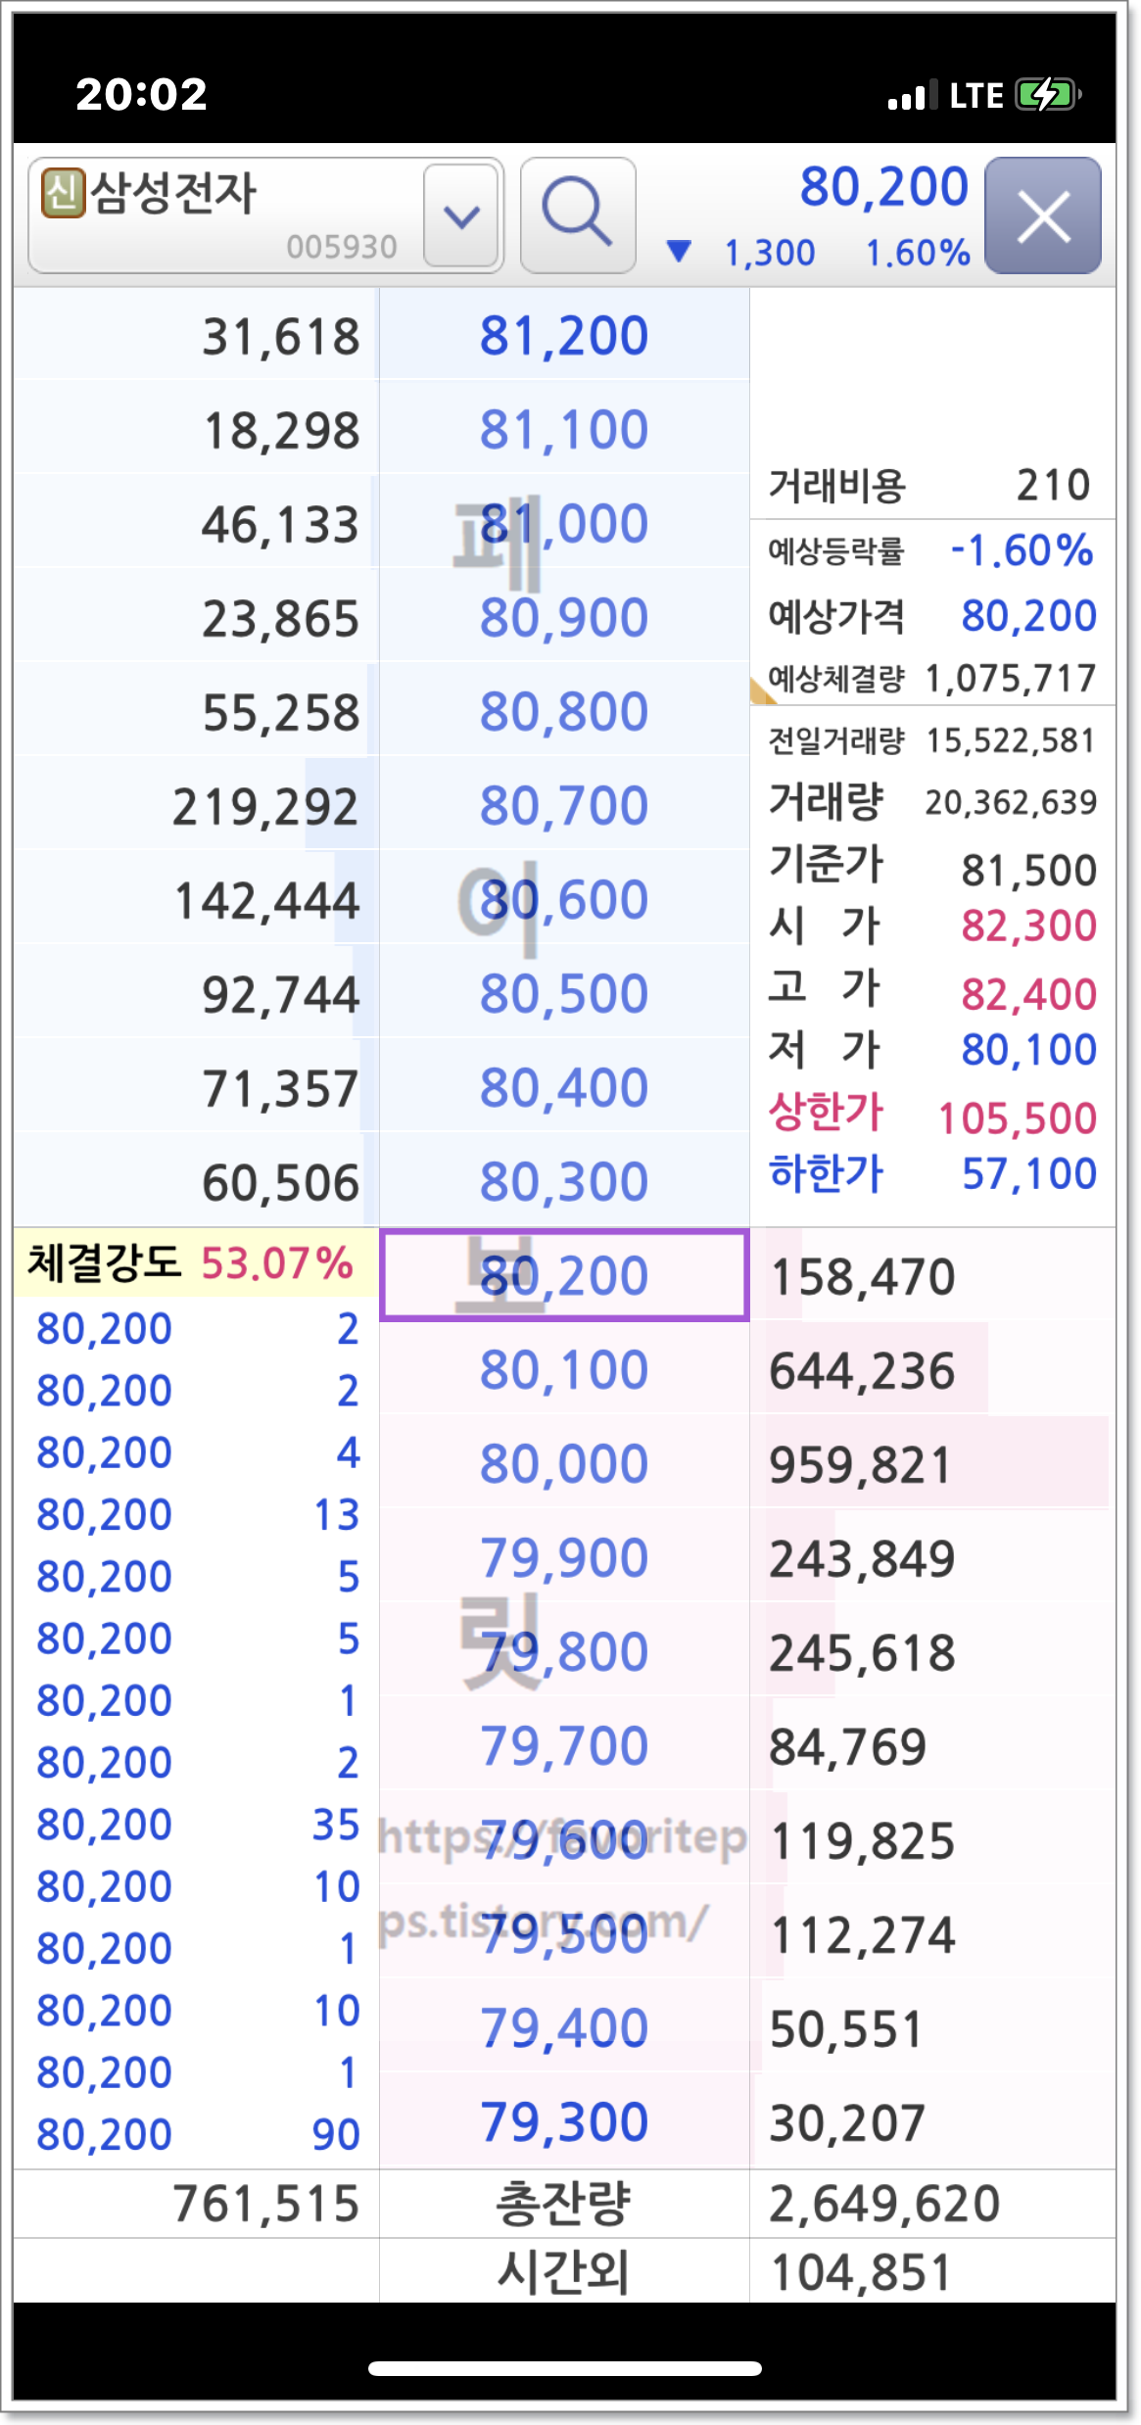Tap 고가 82,400 value

pyautogui.click(x=1028, y=994)
